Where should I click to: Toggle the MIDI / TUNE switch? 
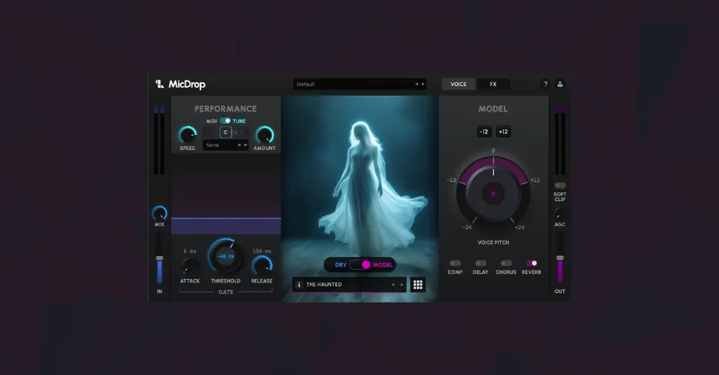(225, 121)
